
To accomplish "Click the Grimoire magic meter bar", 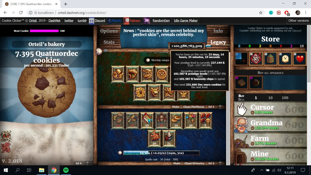I will [x=161, y=153].
